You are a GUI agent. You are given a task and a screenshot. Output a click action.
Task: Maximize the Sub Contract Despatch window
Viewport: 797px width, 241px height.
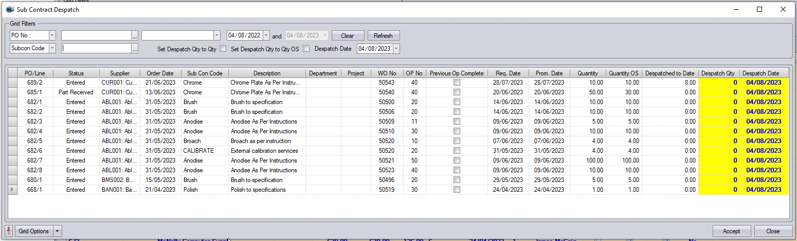point(759,9)
